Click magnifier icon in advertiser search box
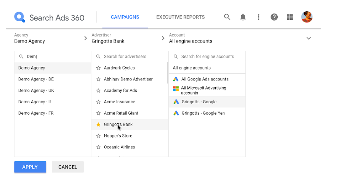 pos(98,57)
